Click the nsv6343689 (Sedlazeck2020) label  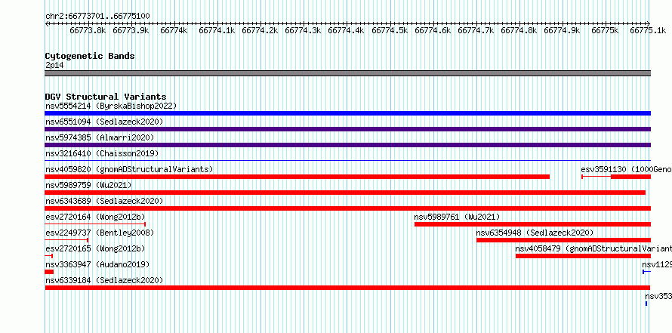[x=104, y=201]
